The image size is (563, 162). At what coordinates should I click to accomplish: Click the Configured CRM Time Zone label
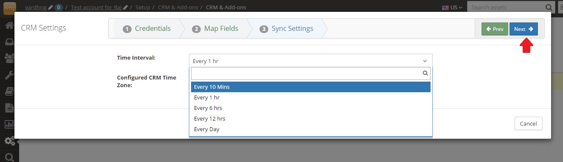146,81
